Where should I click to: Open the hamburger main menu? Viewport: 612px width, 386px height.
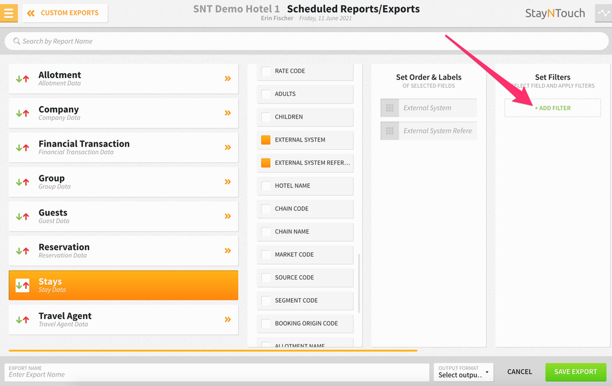point(9,13)
